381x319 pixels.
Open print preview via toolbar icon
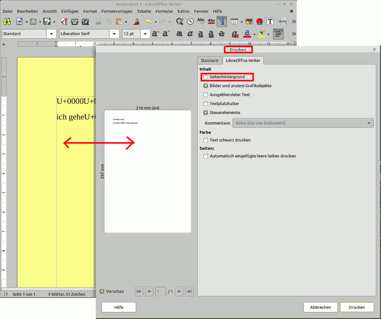(85, 22)
